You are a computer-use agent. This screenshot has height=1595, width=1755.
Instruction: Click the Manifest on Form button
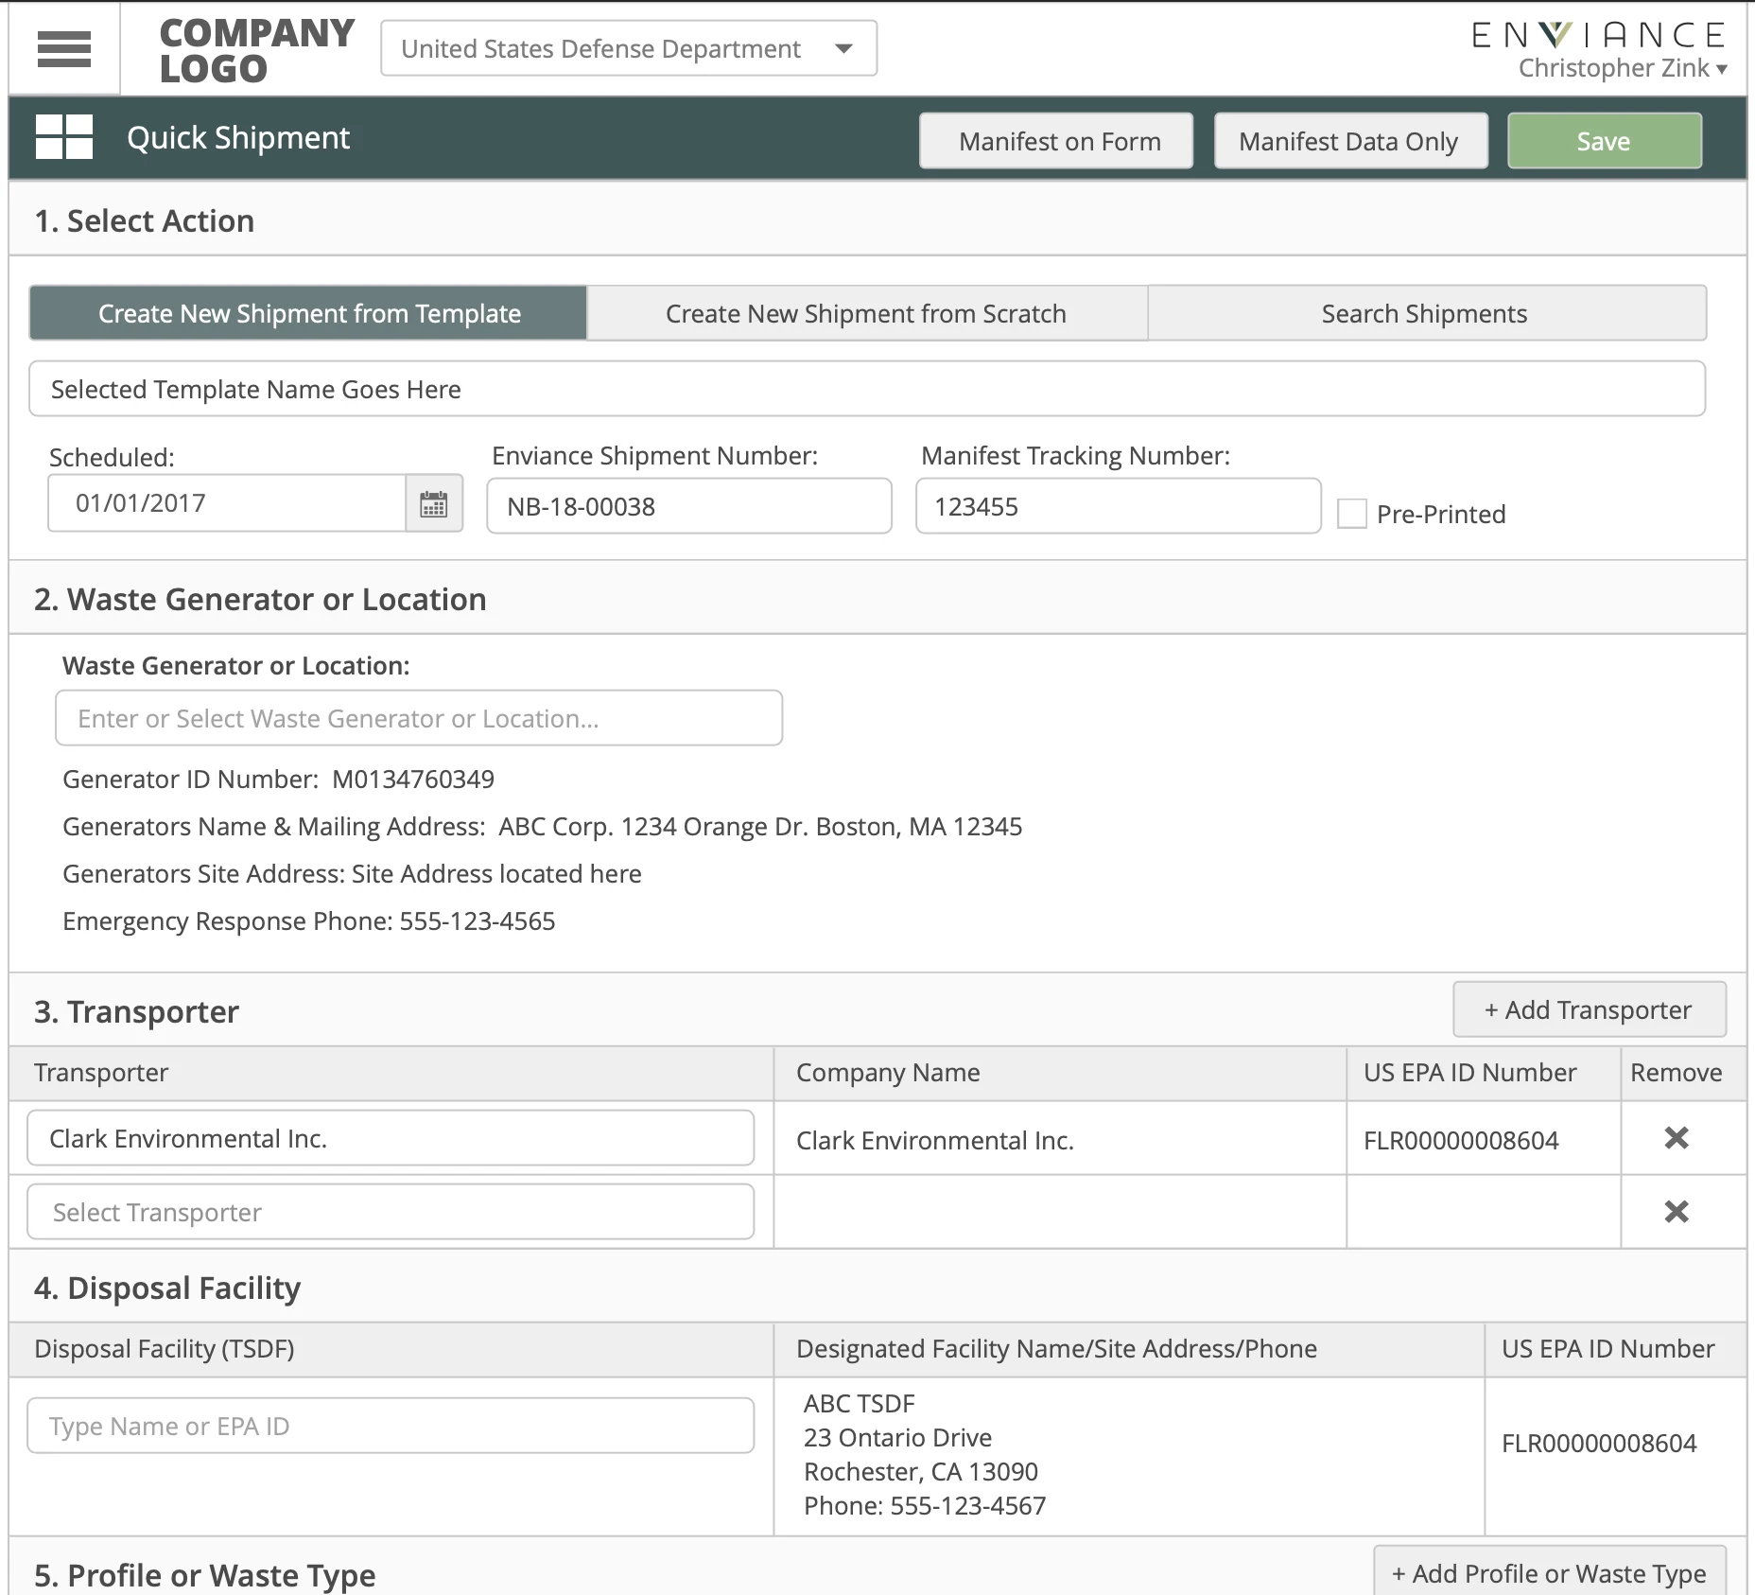pos(1056,141)
